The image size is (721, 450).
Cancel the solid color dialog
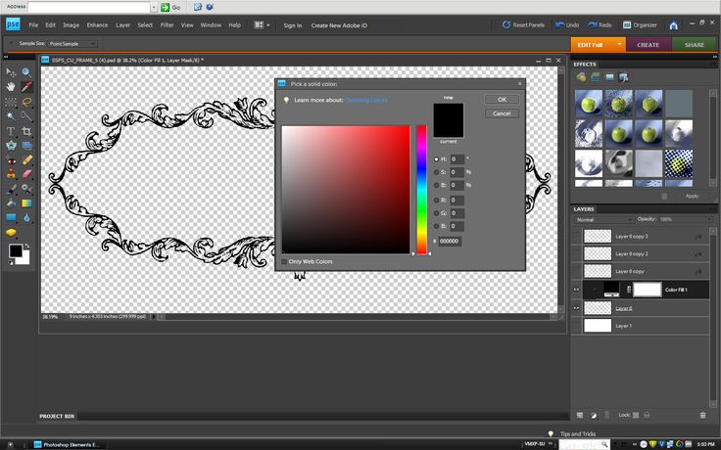tap(502, 113)
